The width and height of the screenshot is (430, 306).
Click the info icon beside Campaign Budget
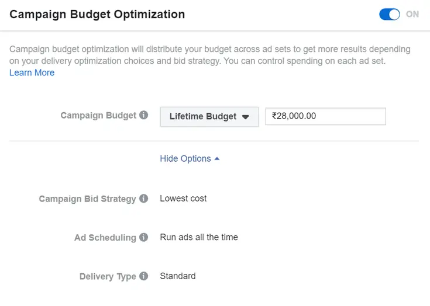click(x=144, y=115)
